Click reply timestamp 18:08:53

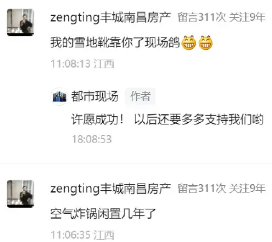pyautogui.click(x=92, y=139)
